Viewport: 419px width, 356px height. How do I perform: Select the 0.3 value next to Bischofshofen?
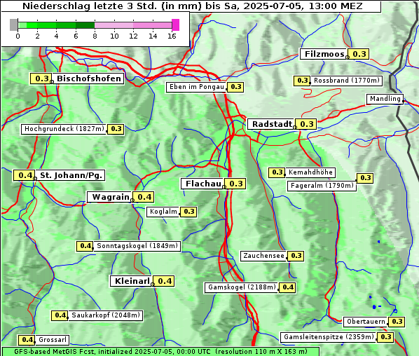pyautogui.click(x=41, y=78)
